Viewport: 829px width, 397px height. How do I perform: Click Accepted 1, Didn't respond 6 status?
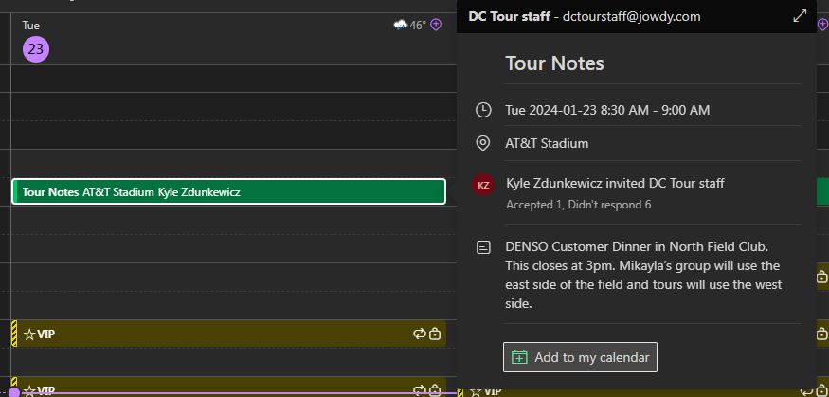point(578,205)
